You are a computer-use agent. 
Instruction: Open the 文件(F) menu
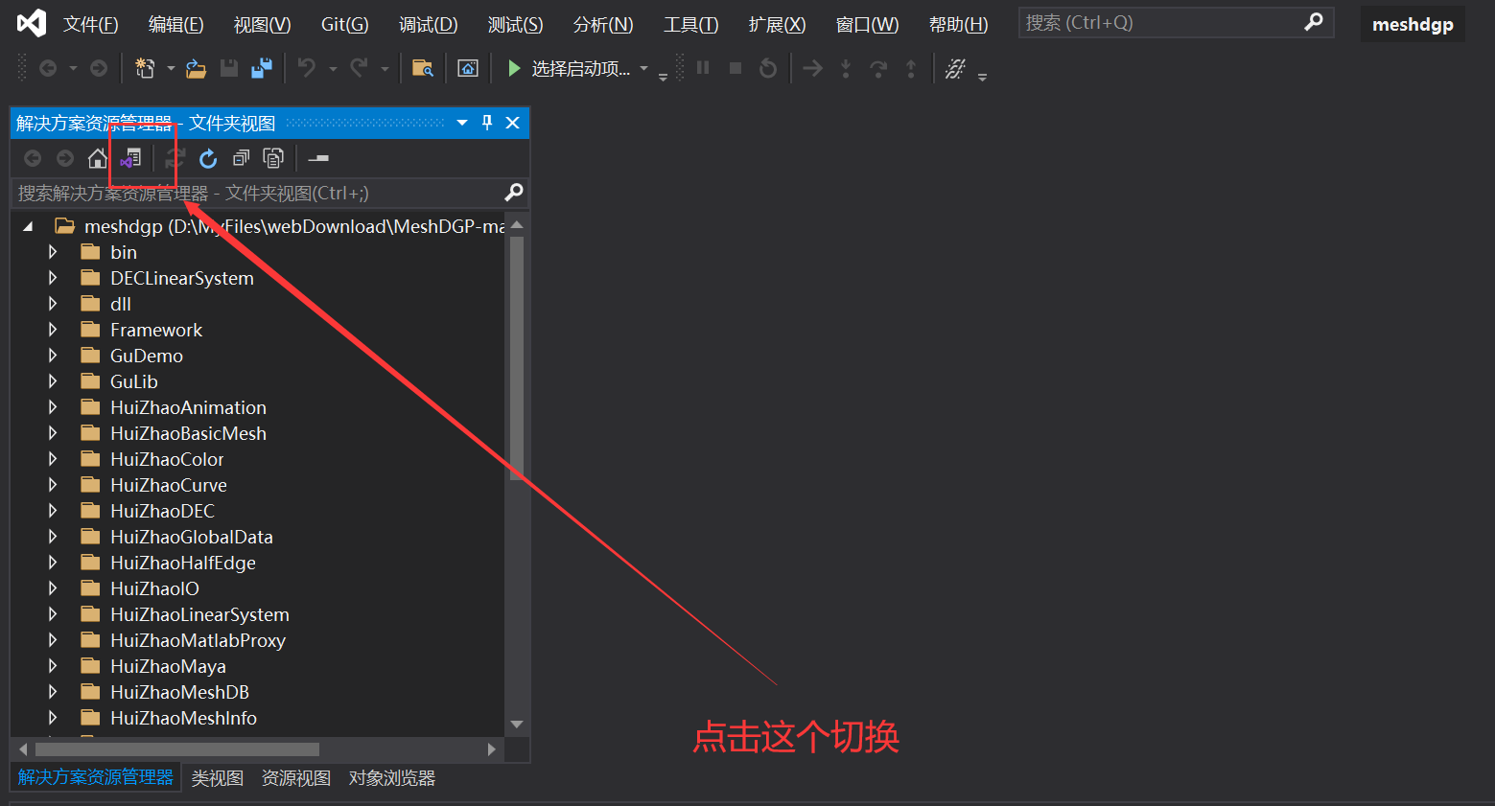[90, 24]
